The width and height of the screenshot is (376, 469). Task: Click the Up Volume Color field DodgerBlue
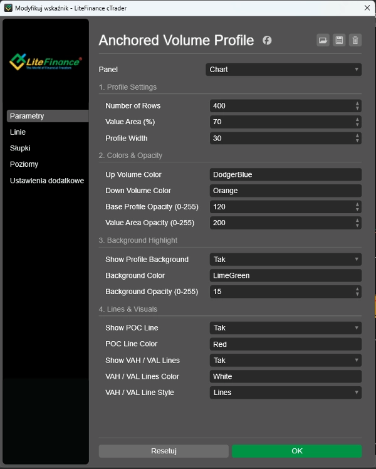point(285,174)
